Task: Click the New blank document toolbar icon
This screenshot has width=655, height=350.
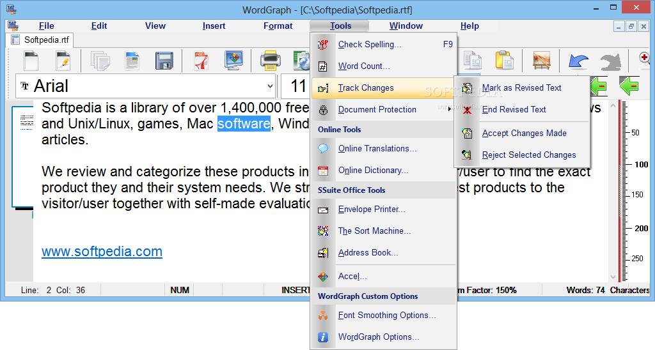Action: (31, 61)
